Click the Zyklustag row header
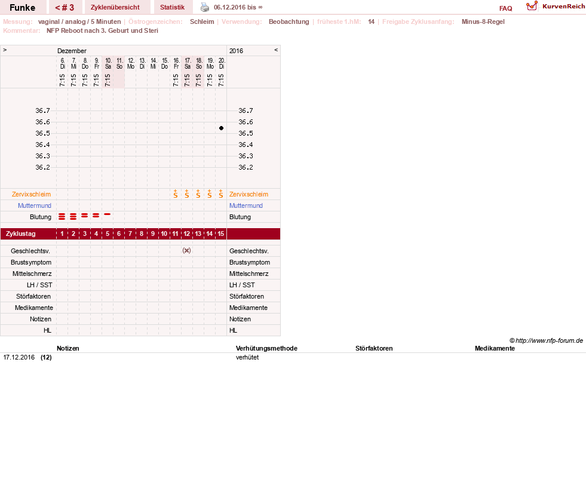Image resolution: width=586 pixels, height=479 pixels. 20,234
